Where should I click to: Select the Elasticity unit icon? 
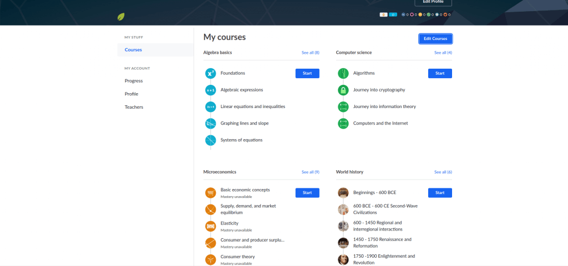[x=210, y=226]
